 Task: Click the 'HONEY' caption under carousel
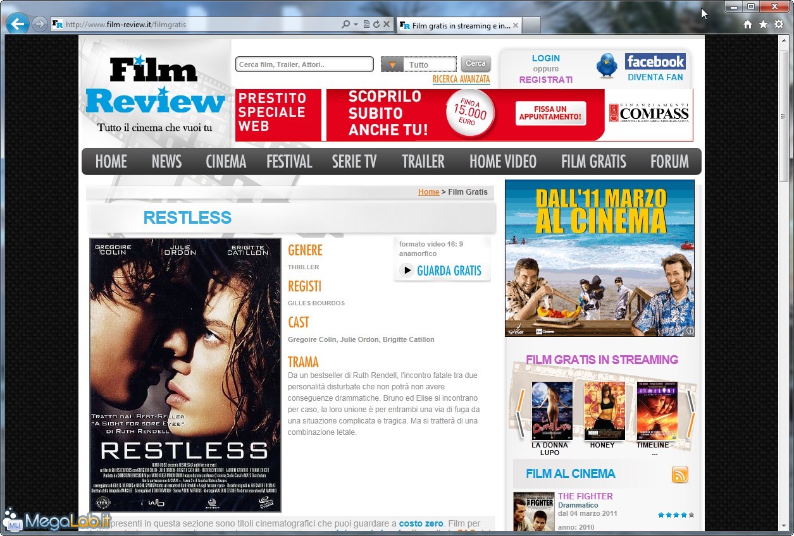tap(602, 445)
